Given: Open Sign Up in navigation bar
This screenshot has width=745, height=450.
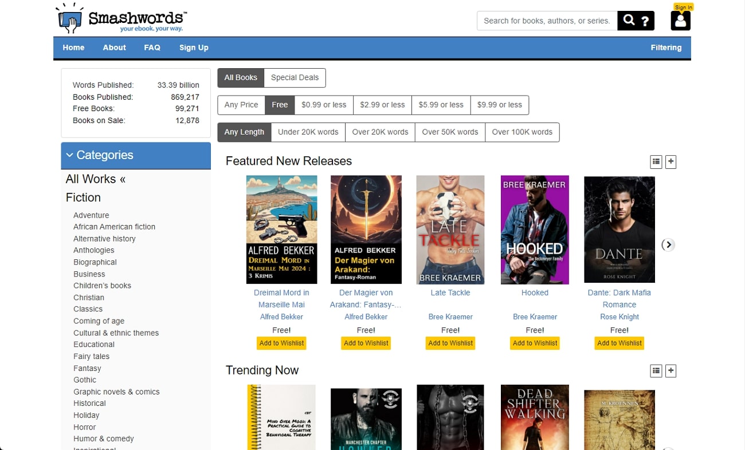Looking at the screenshot, I should 194,48.
